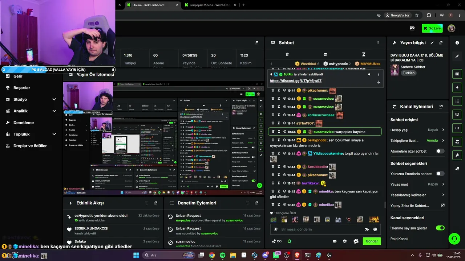This screenshot has height=261, width=465.
Task: Open Hesap yaşı setting
Action: [x=417, y=130]
